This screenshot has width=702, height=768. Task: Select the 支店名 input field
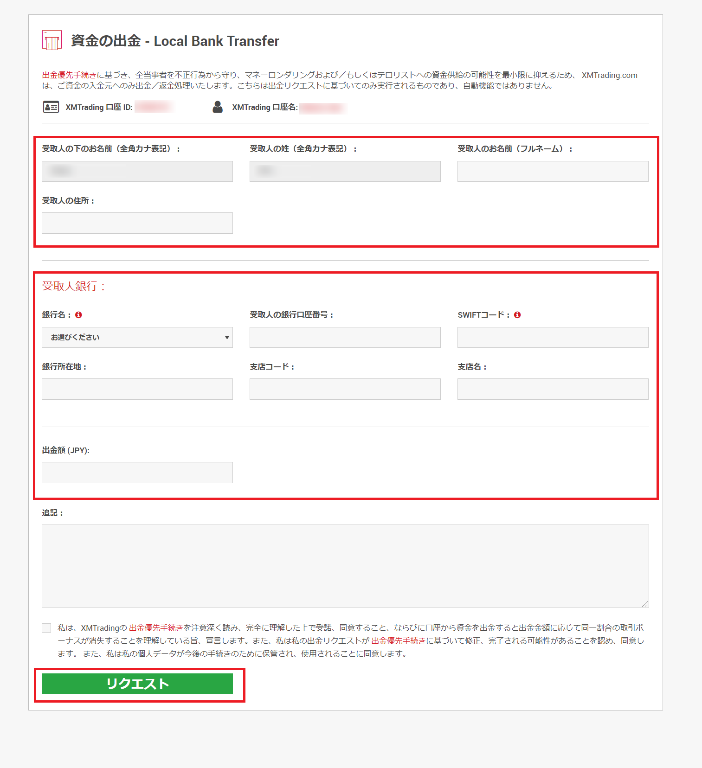pyautogui.click(x=553, y=389)
